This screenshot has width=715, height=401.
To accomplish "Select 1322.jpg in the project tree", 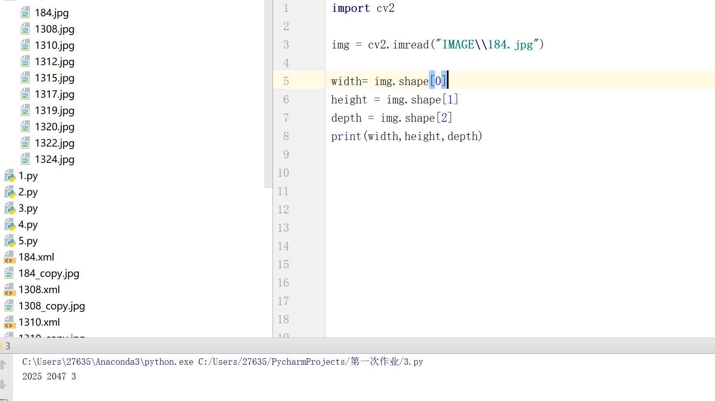I will [x=55, y=143].
